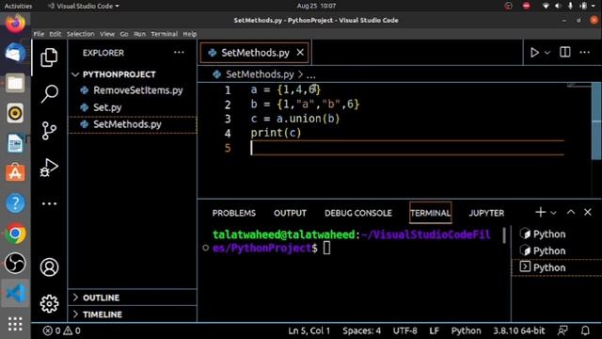Open the Run and Debug view

point(49,168)
